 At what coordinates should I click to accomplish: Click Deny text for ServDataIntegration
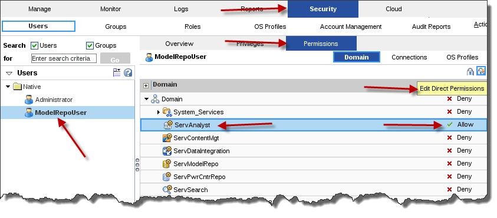(465, 150)
